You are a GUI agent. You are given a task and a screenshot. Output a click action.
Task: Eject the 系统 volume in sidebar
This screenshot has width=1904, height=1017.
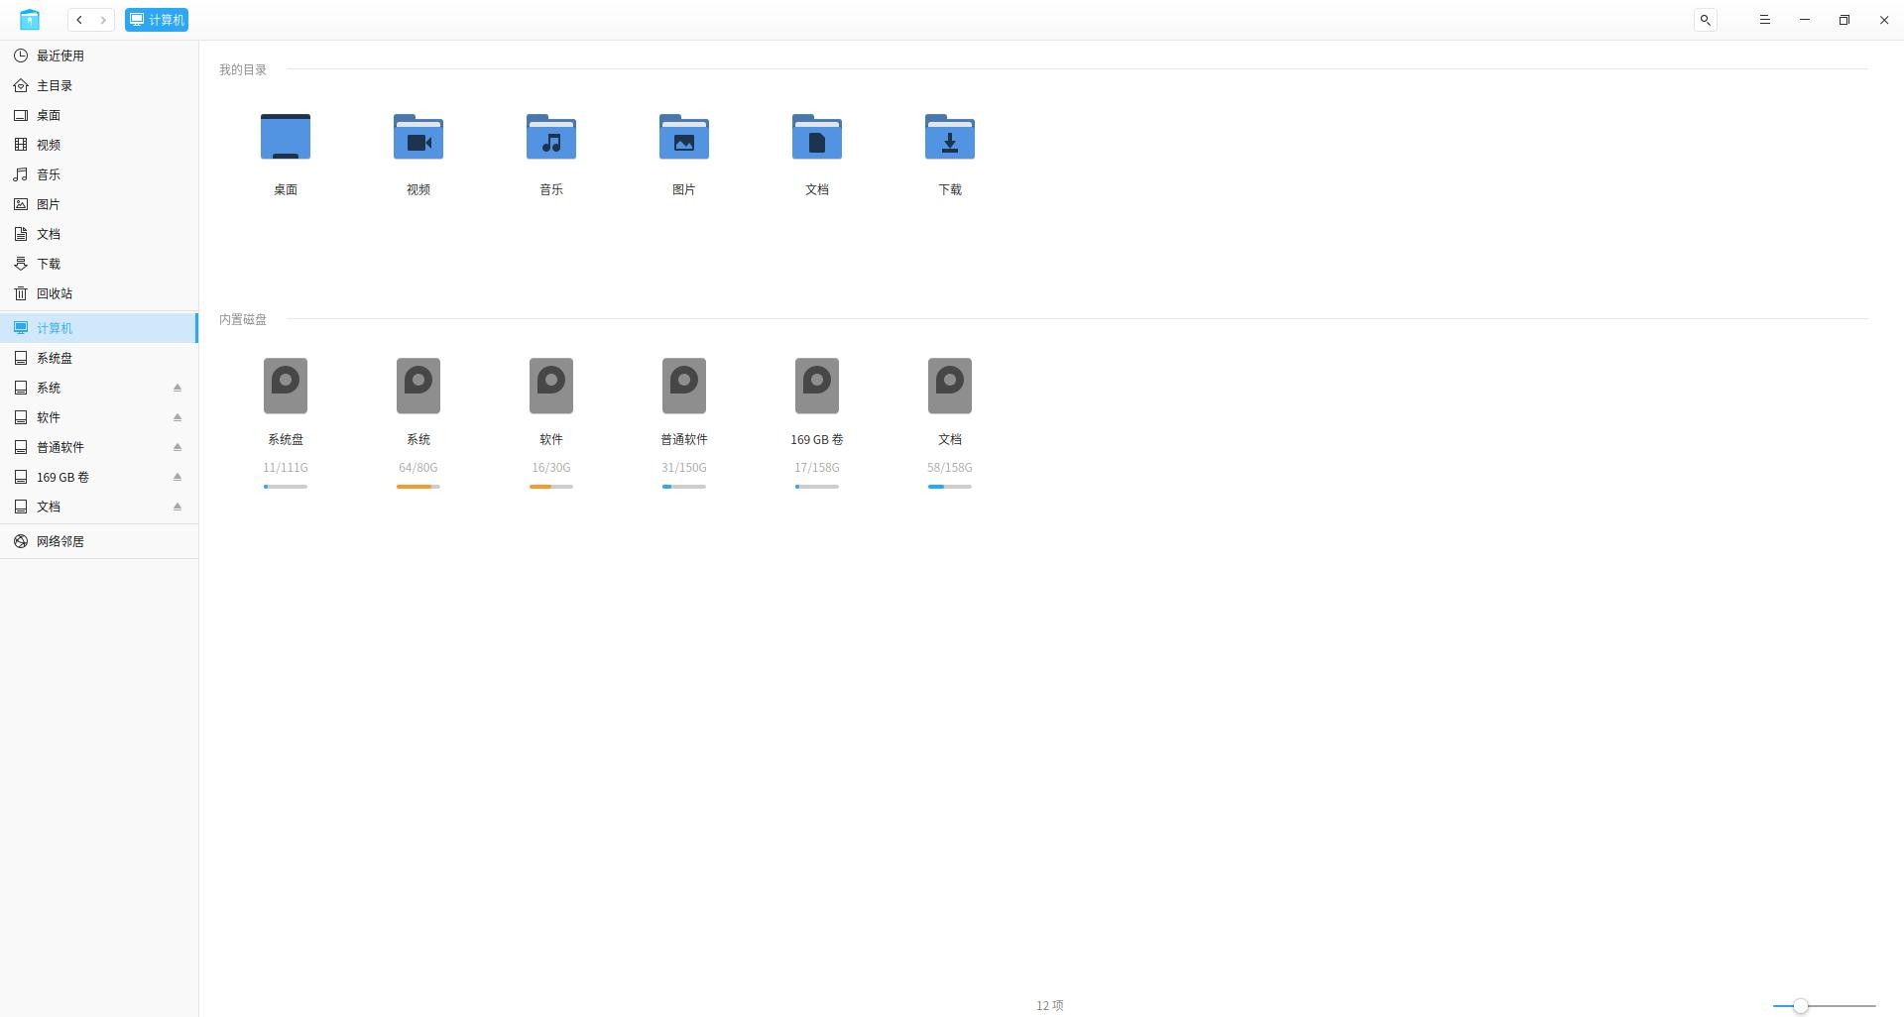point(178,388)
